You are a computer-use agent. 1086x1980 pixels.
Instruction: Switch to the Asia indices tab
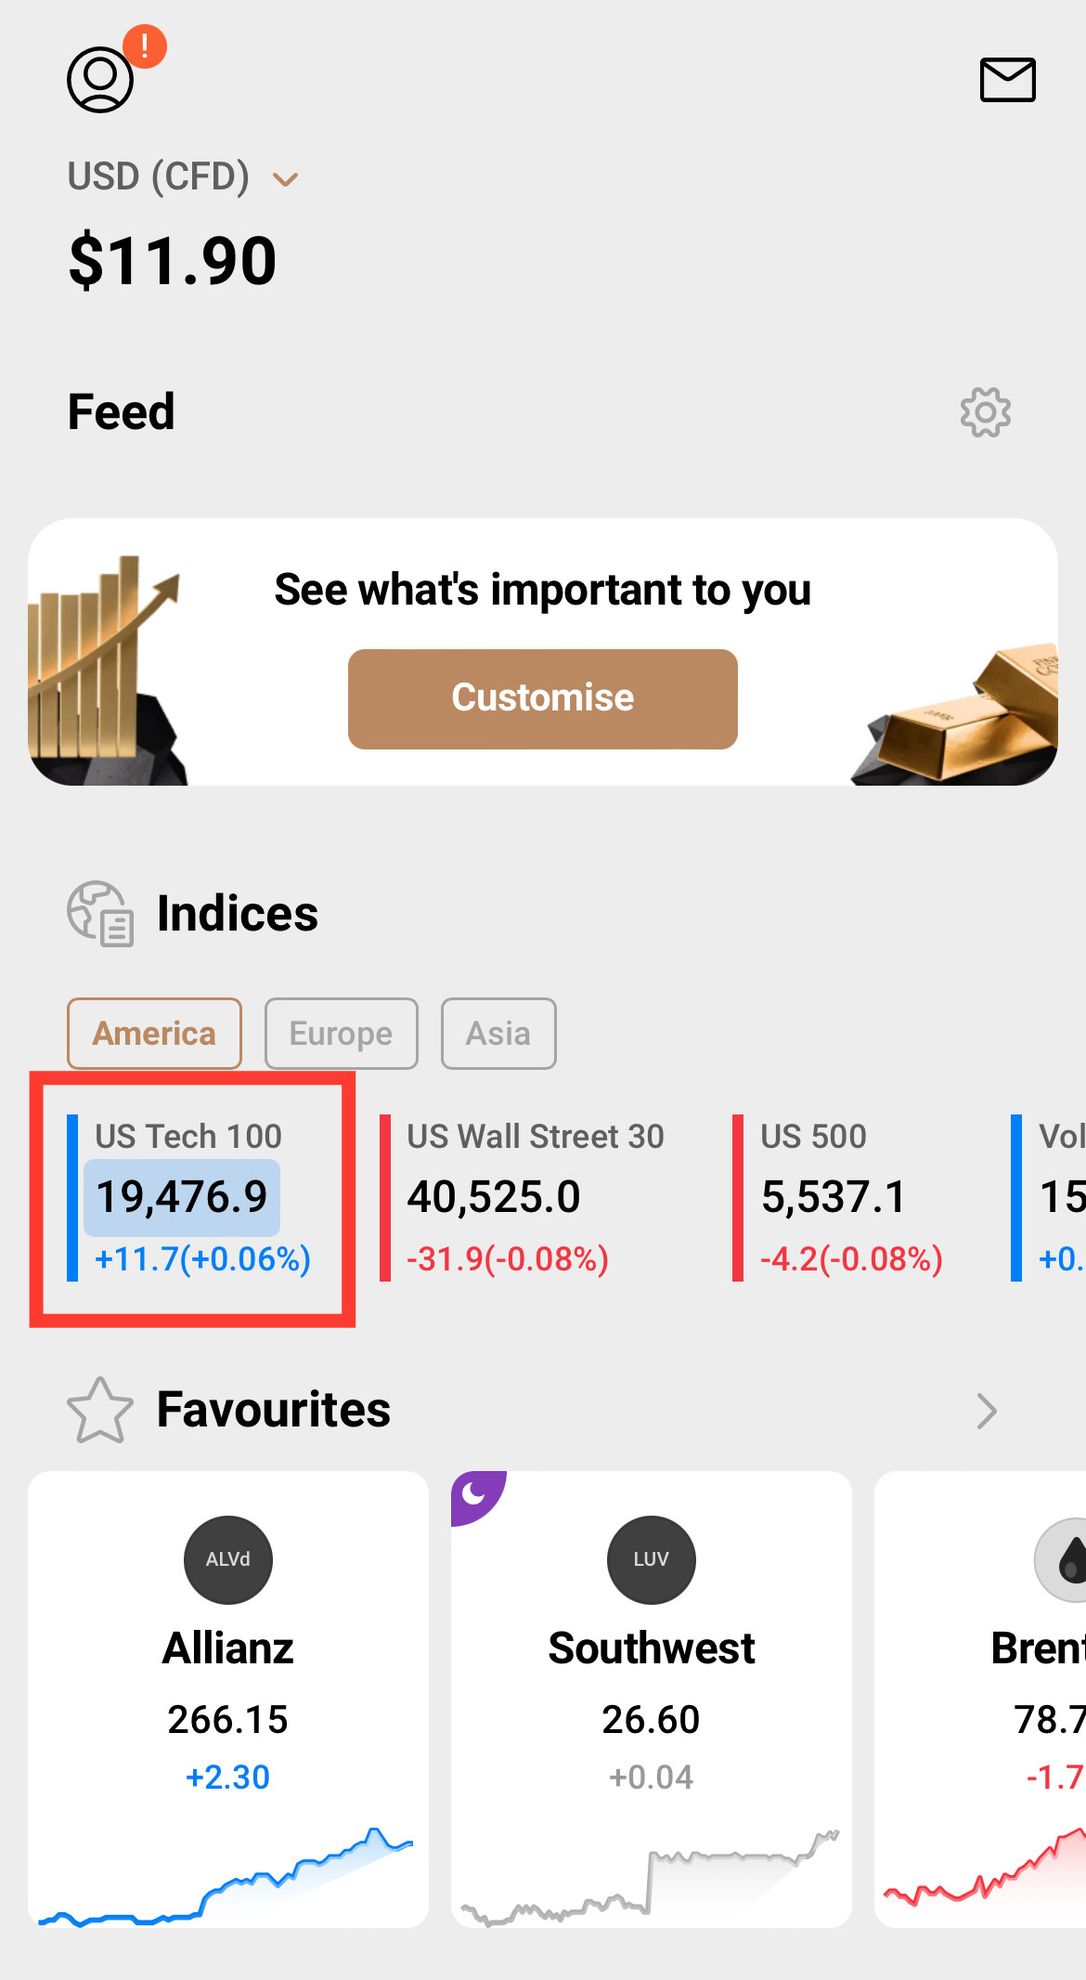pyautogui.click(x=498, y=1034)
